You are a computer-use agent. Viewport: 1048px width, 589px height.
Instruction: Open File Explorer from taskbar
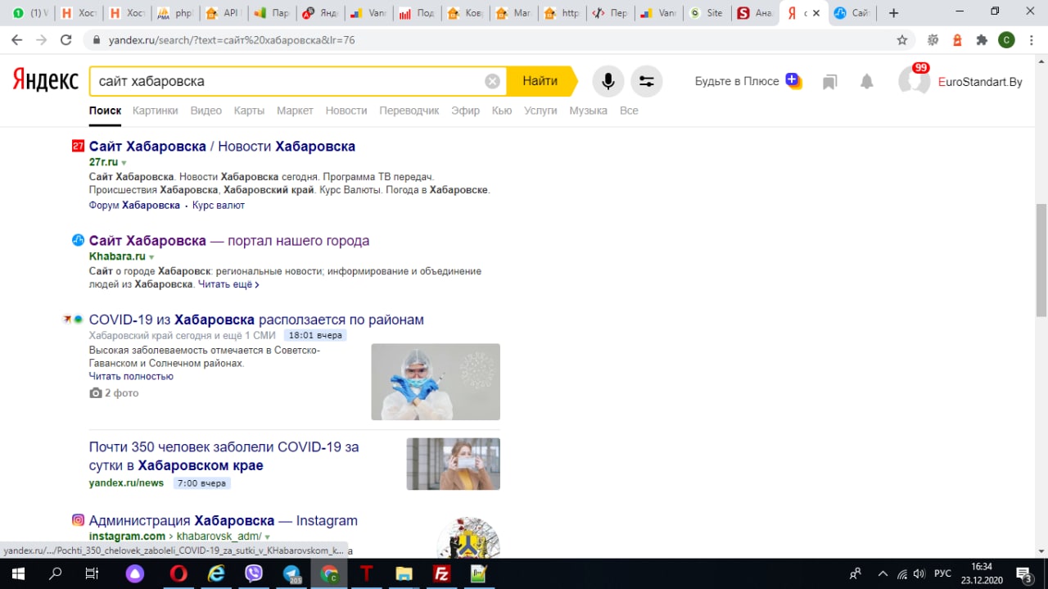click(404, 573)
